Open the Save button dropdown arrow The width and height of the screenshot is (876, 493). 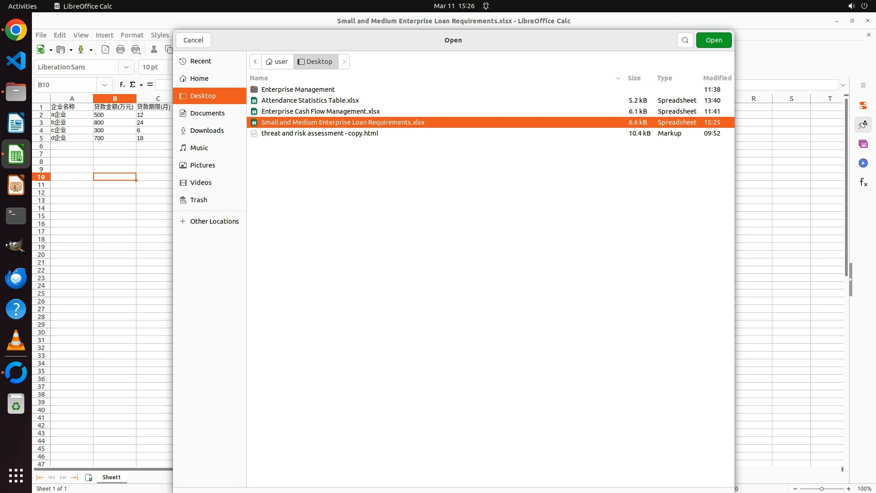91,50
